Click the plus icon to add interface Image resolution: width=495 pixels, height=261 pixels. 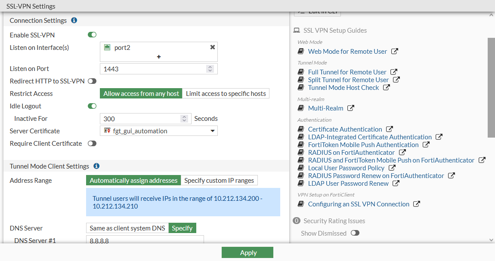point(159,56)
